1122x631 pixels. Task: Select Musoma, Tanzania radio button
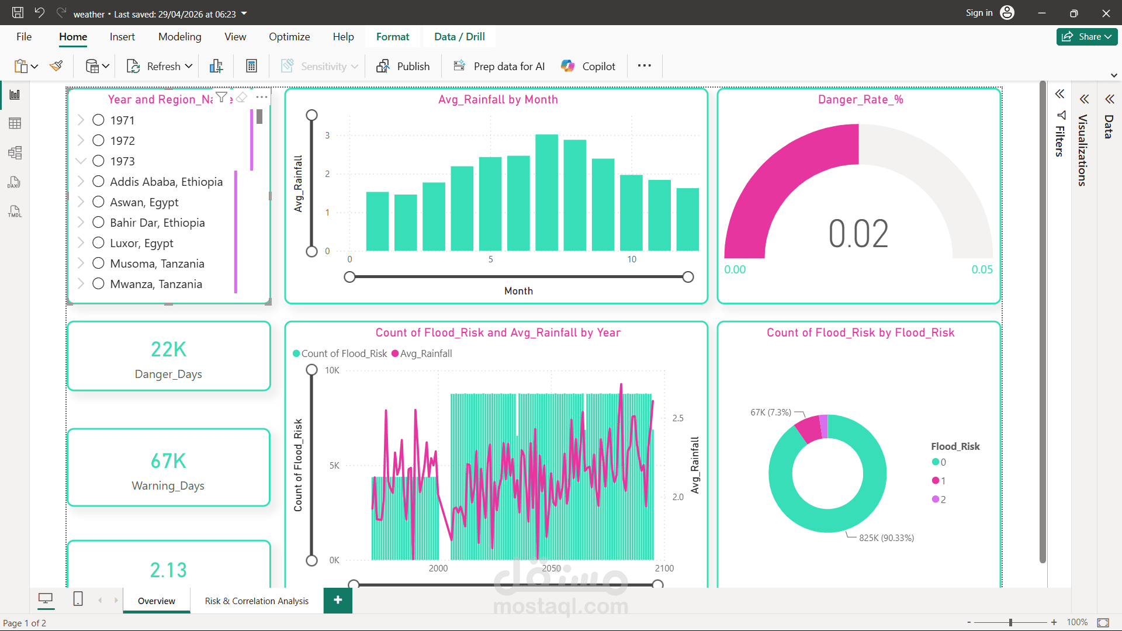98,263
